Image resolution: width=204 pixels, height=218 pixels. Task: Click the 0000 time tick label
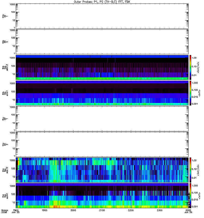[188, 210]
